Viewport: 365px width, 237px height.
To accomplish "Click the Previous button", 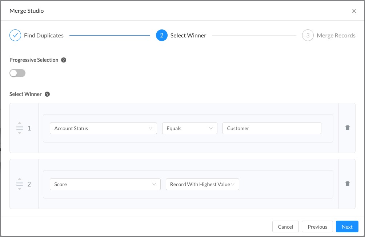I will pyautogui.click(x=317, y=226).
